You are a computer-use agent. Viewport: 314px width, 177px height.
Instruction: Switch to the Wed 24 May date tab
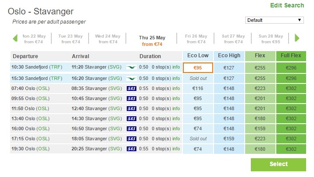pos(107,39)
